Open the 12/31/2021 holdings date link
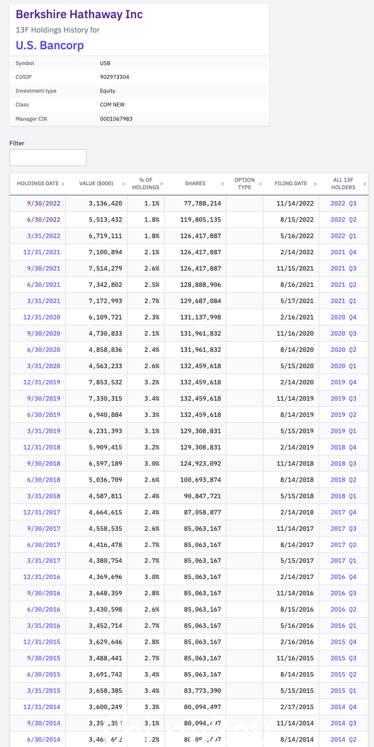This screenshot has width=374, height=747. point(42,252)
